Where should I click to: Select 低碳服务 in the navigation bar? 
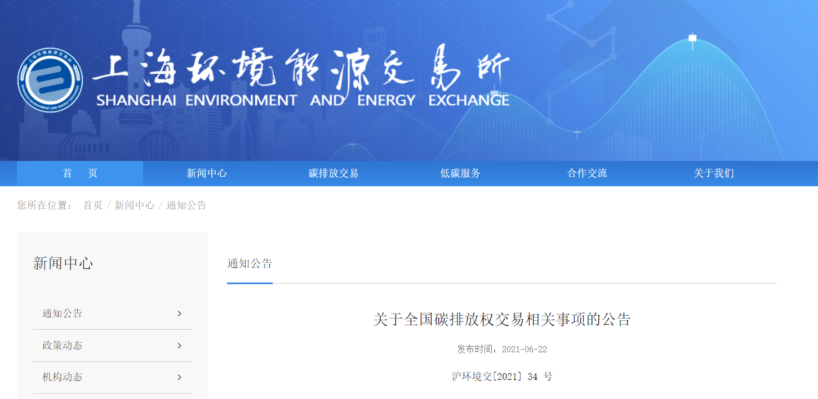coord(460,173)
